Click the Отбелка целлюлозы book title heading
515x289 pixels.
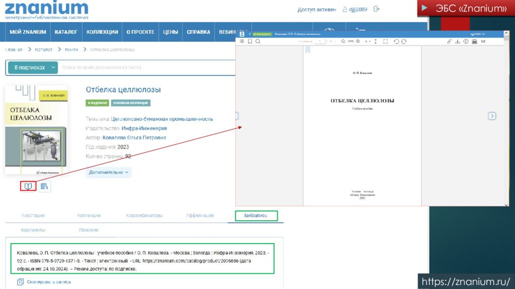click(123, 90)
